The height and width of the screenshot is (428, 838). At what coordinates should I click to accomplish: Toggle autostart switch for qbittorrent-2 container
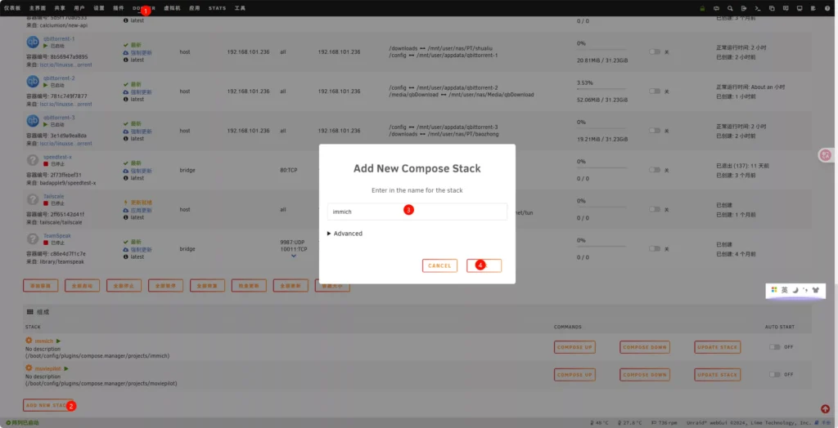(655, 91)
